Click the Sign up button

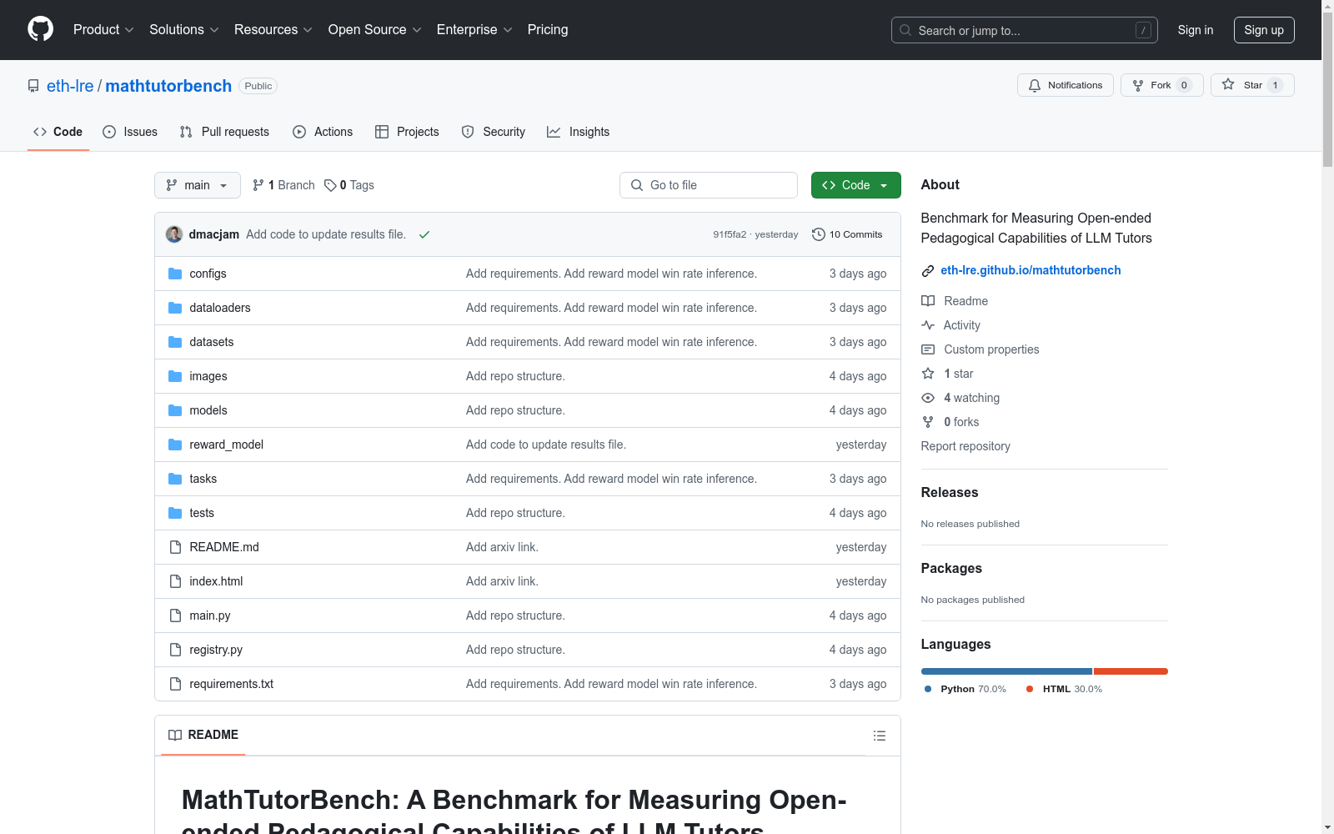coord(1264,30)
